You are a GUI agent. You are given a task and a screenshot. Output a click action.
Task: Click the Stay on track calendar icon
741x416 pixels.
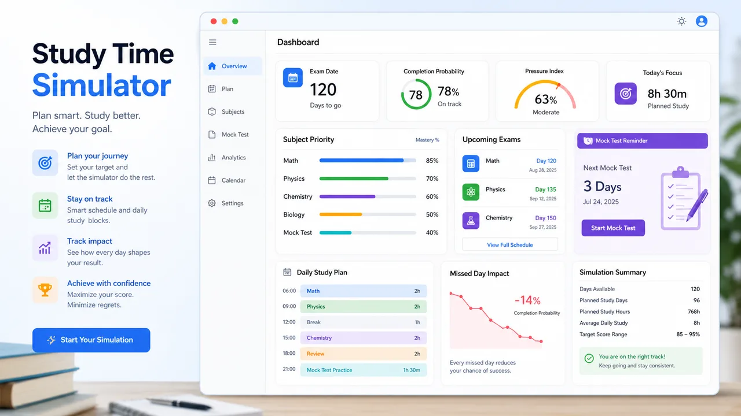tap(45, 205)
